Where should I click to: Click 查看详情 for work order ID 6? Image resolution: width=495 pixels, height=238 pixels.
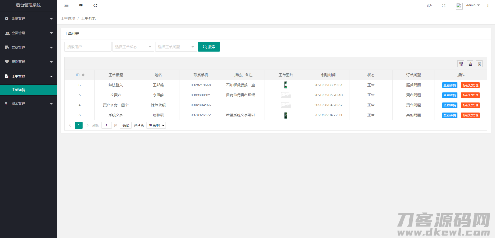coord(450,85)
